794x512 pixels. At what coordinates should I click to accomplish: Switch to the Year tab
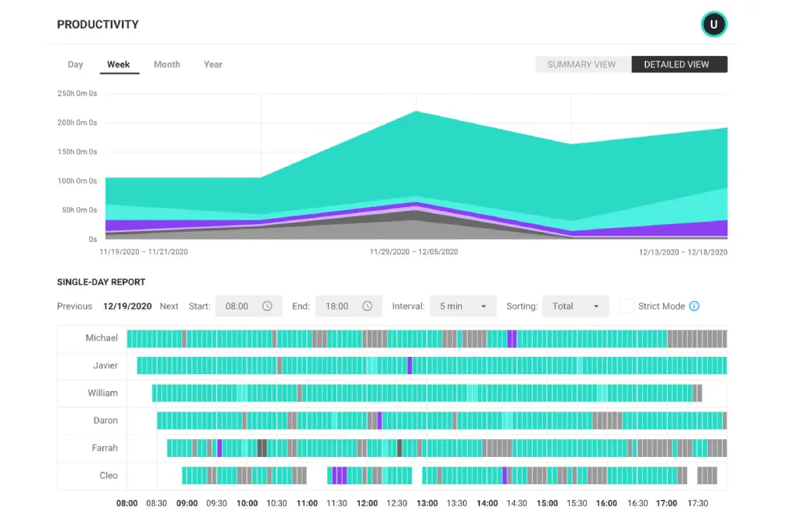[213, 64]
